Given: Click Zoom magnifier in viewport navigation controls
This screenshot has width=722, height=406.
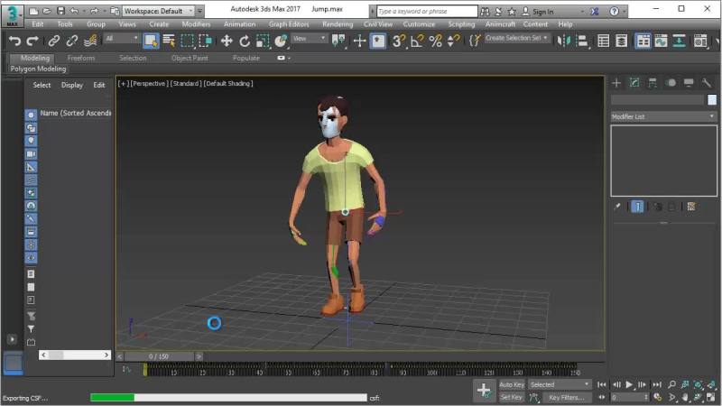Looking at the screenshot, I should pos(672,384).
